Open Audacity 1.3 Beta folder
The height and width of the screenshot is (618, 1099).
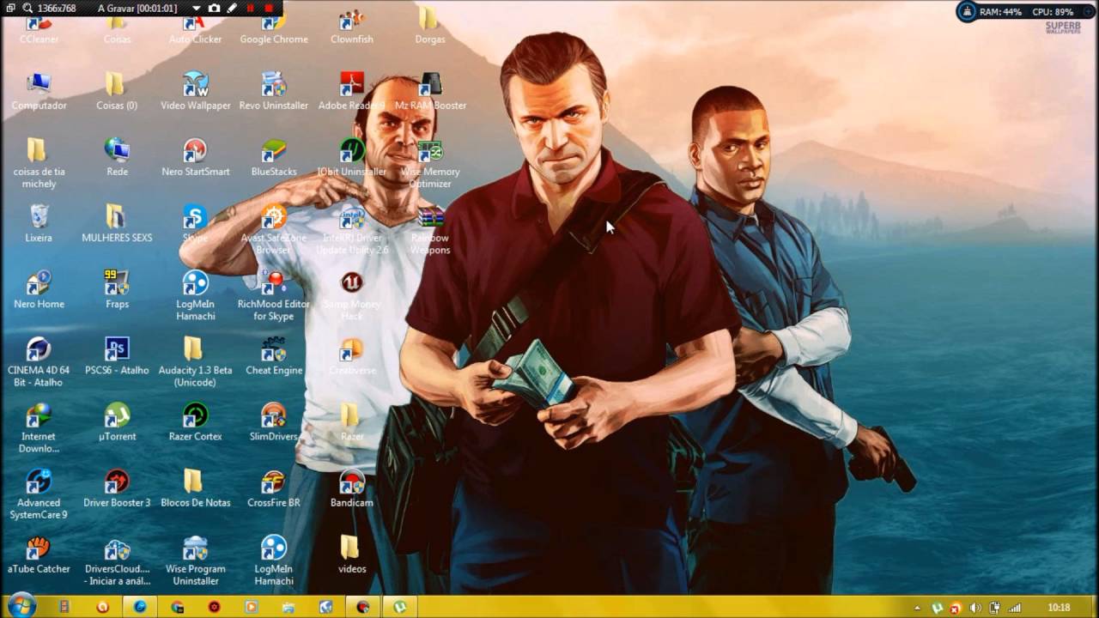pyautogui.click(x=196, y=362)
